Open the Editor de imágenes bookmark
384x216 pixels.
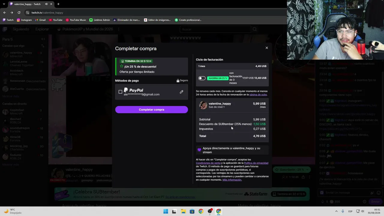pos(157,20)
